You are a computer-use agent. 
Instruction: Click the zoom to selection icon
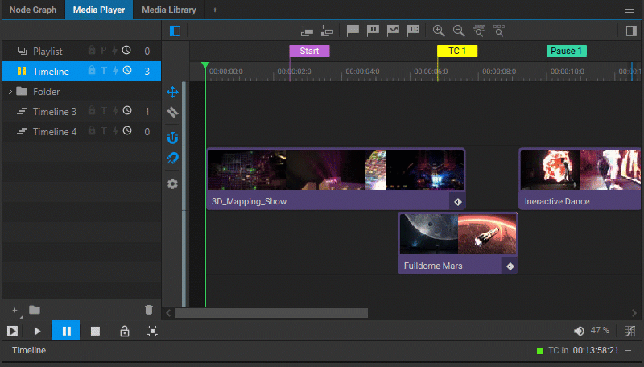click(499, 31)
